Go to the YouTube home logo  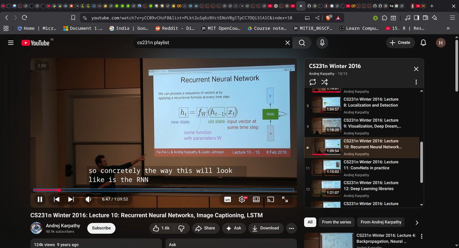[x=36, y=43]
